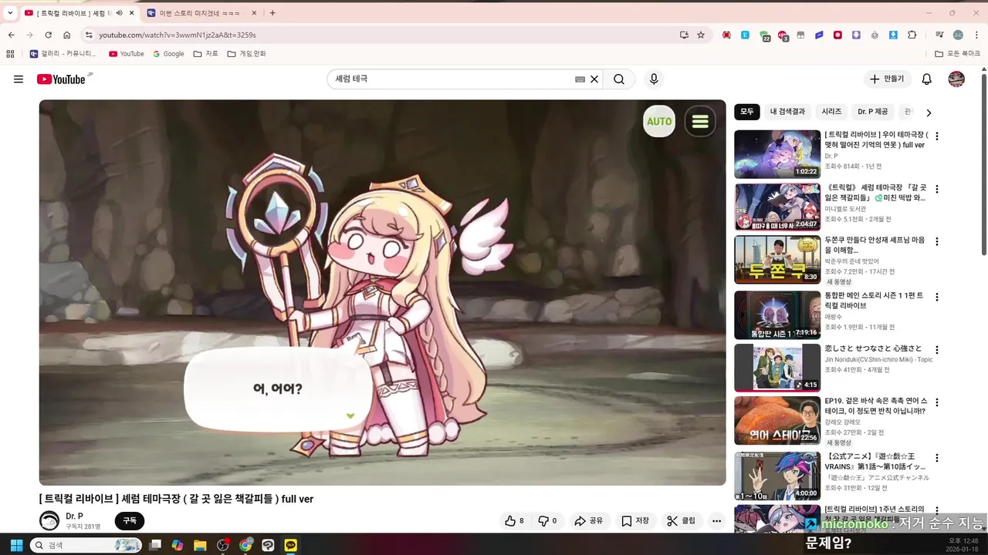Mute the playing 트릭컬 리바이브 tab

point(120,13)
